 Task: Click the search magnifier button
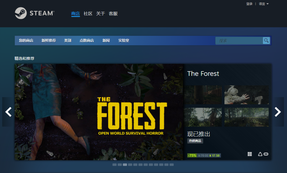coord(266,40)
